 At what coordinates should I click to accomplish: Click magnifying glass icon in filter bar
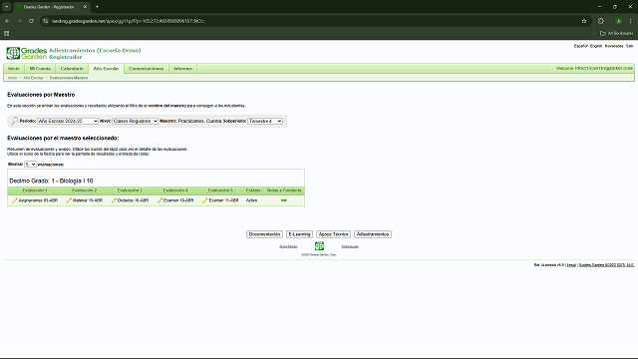click(14, 121)
